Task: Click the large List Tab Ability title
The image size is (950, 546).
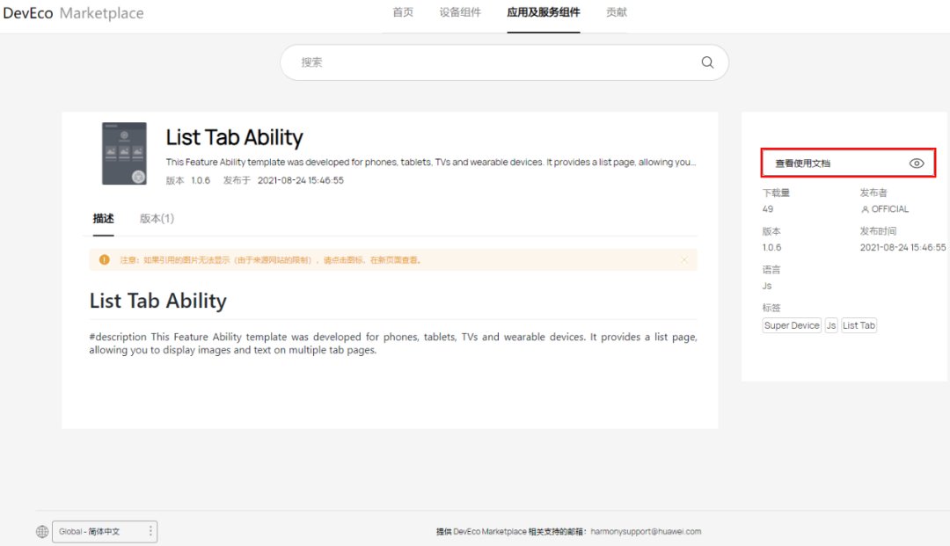Action: pyautogui.click(x=235, y=137)
